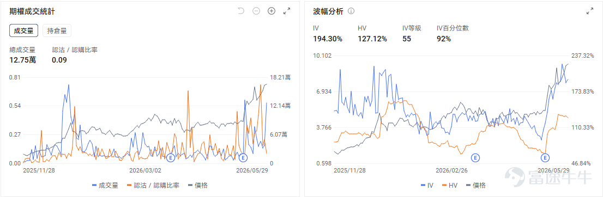
Task: Toggle the 價格 legend in volume chart
Action: coord(198,186)
